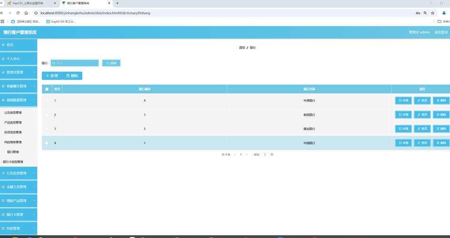450x238 pixels.
Task: Click 退出登录 logout link
Action: (x=441, y=32)
